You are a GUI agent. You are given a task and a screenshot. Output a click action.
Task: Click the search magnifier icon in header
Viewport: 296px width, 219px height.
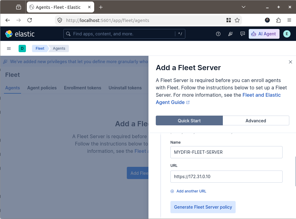pyautogui.click(x=68, y=34)
